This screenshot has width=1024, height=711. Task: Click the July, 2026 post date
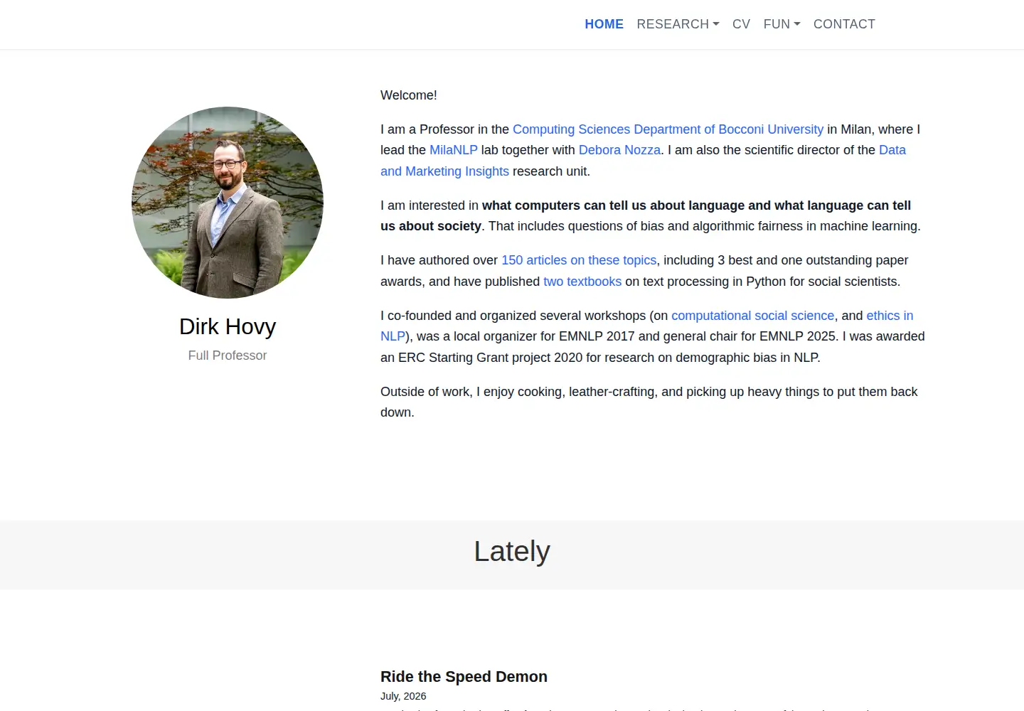pos(403,696)
